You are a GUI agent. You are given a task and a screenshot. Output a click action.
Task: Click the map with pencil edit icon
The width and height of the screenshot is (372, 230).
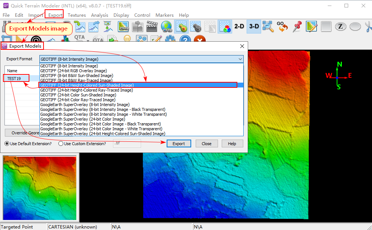(x=311, y=26)
